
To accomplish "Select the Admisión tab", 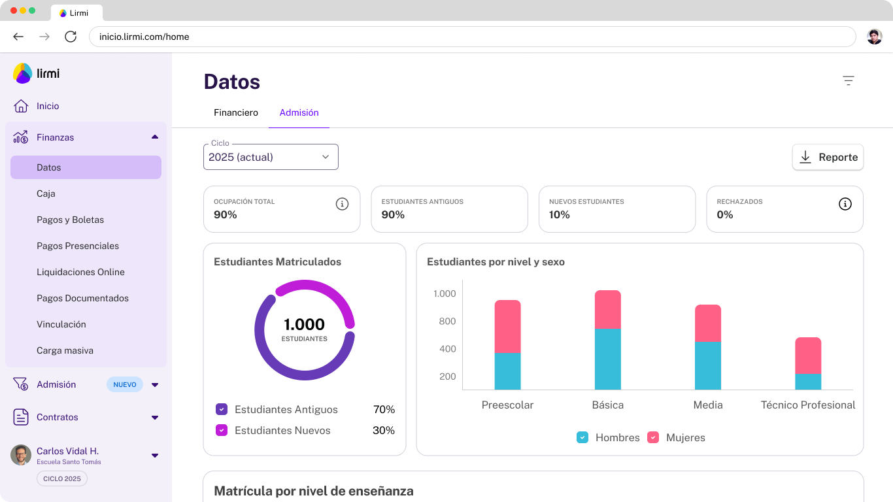I will 299,112.
